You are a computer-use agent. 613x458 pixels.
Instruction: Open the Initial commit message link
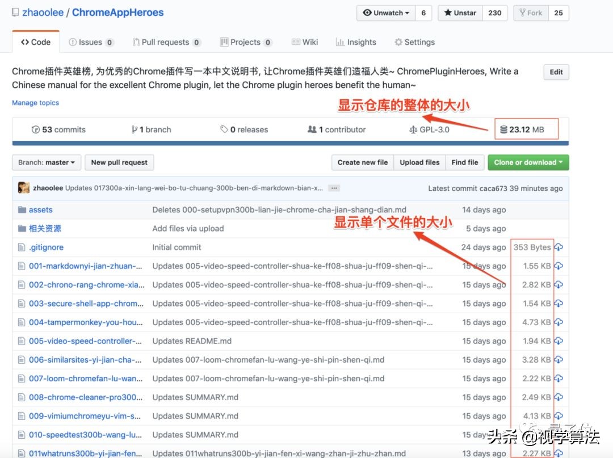coord(177,247)
